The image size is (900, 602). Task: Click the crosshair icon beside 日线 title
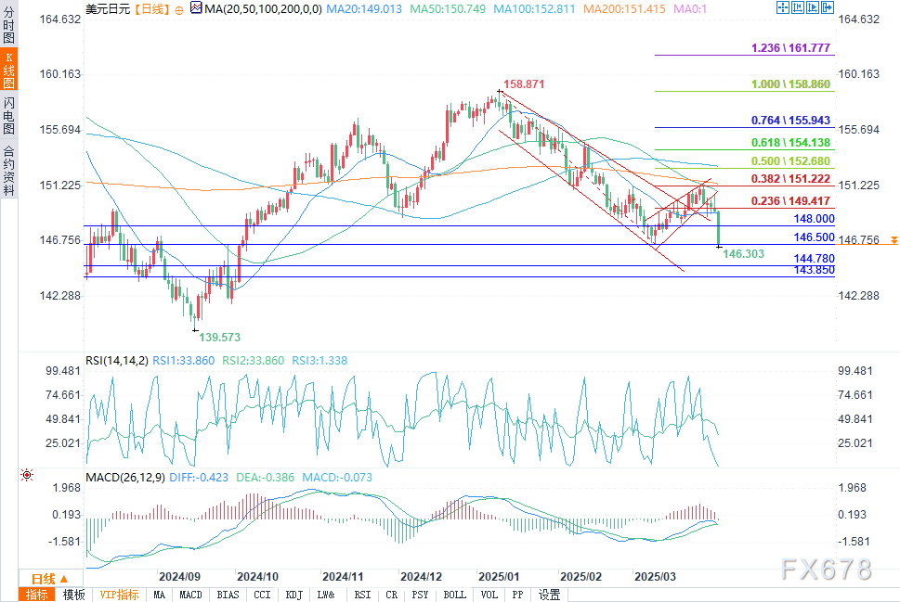point(179,9)
